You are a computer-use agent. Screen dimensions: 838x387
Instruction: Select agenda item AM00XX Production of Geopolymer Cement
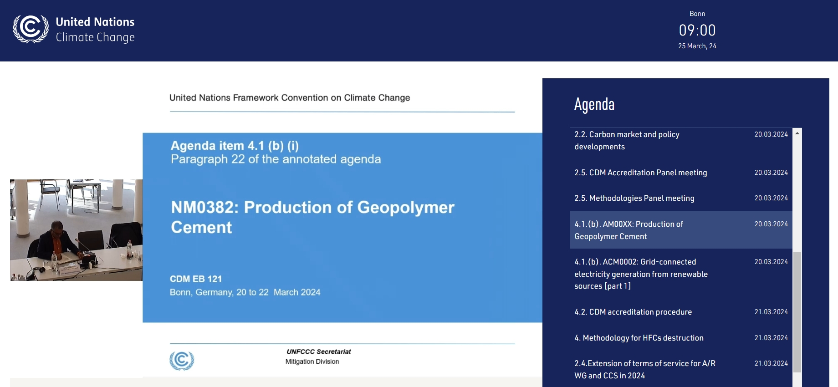pos(681,230)
